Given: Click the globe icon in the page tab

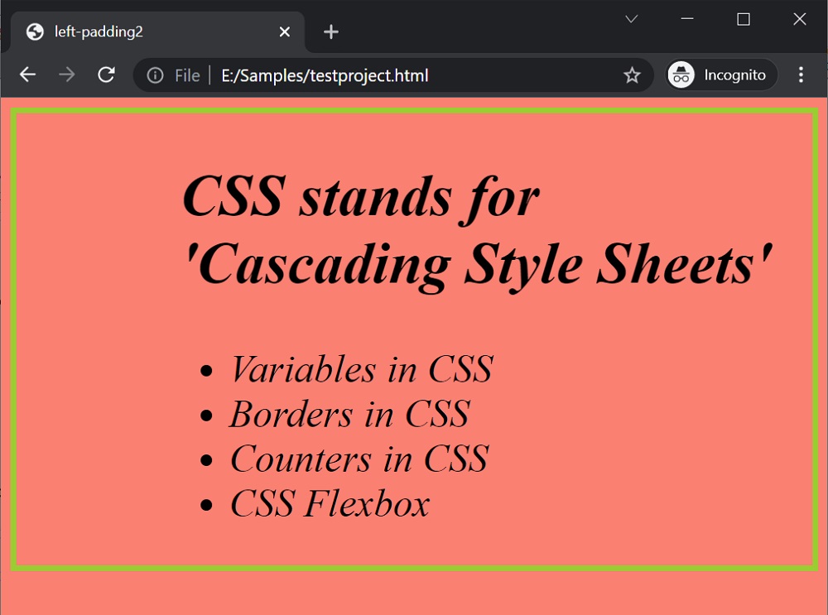Looking at the screenshot, I should click(34, 31).
